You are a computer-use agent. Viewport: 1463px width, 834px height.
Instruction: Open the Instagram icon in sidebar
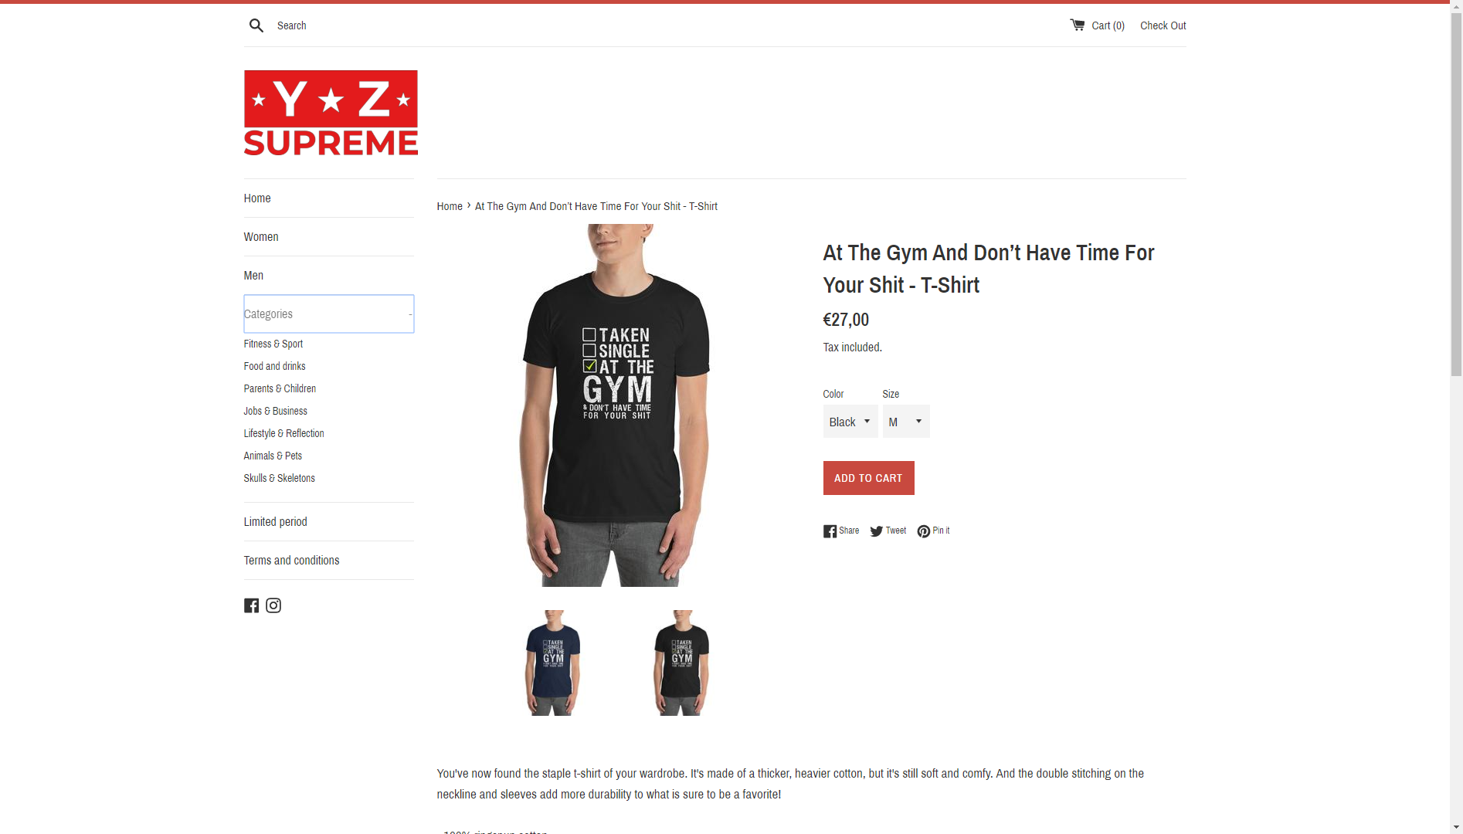click(273, 605)
